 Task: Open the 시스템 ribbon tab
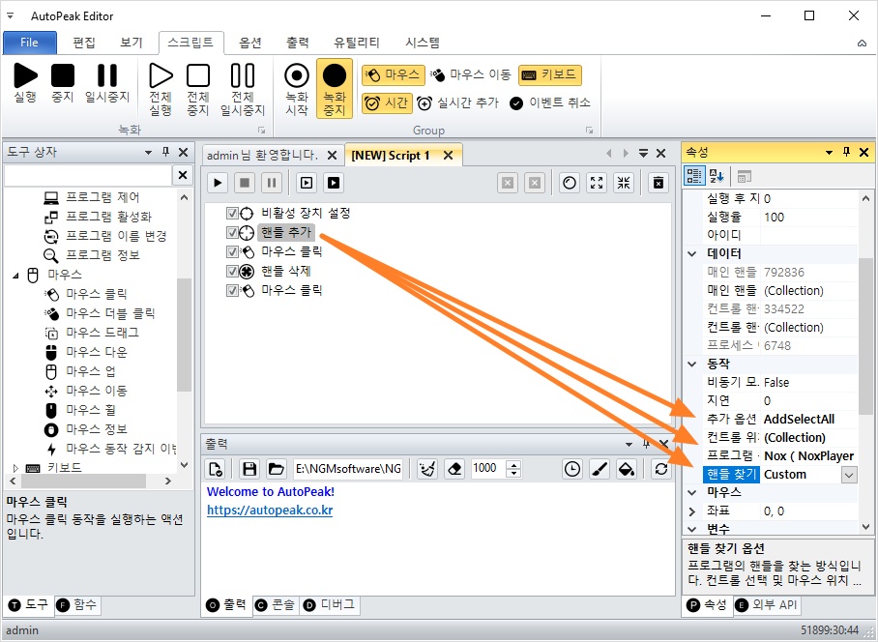coord(423,43)
